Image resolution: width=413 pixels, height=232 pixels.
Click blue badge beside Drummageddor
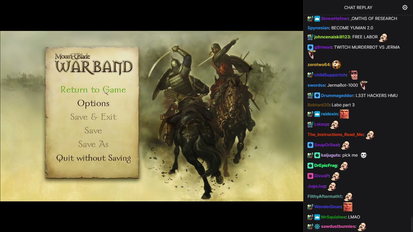pyautogui.click(x=317, y=96)
